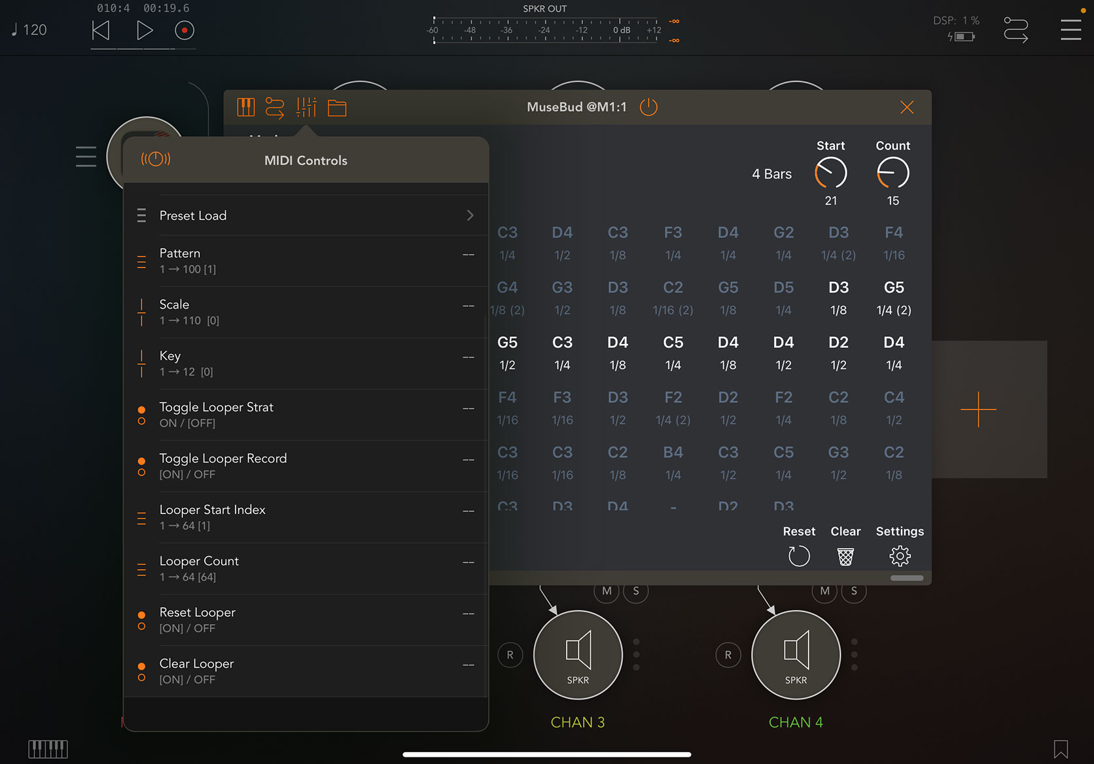Mute CHAN 3 with the M button
The image size is (1094, 764).
click(x=607, y=591)
